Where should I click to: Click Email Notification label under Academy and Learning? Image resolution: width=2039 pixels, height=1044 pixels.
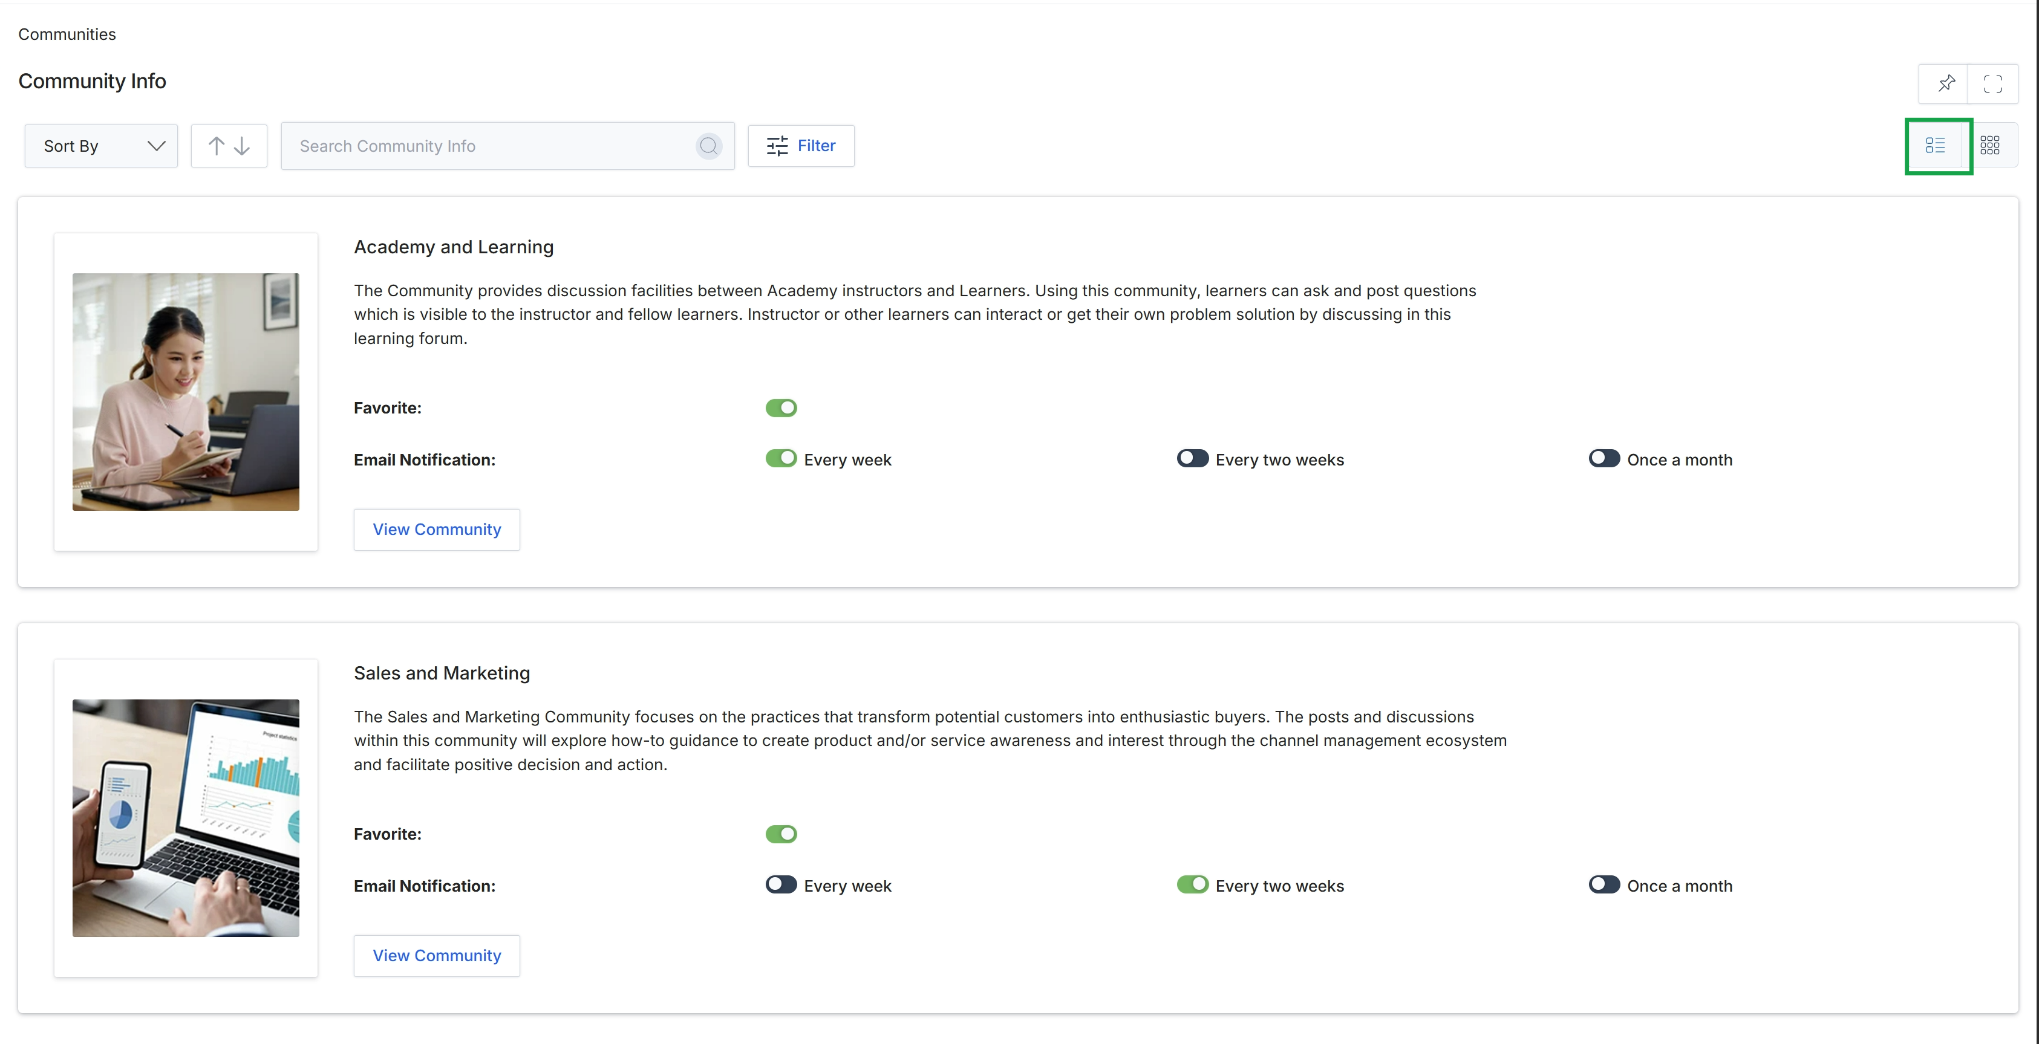[424, 460]
